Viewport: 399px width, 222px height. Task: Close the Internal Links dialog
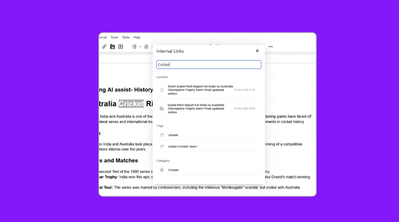click(x=257, y=51)
